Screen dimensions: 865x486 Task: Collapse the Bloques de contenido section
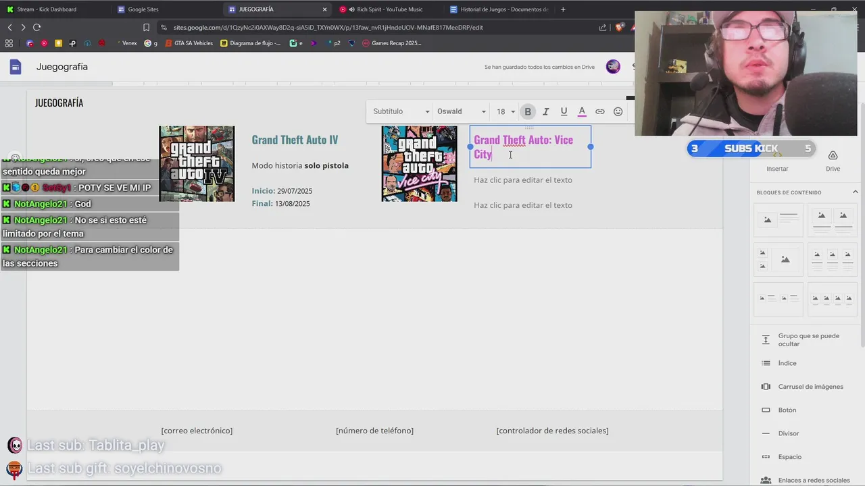(855, 192)
